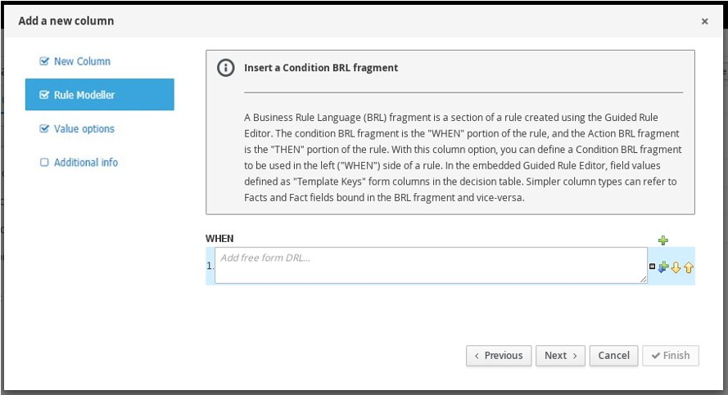
Task: Click the Additional info step checkbox icon
Action: pyautogui.click(x=44, y=163)
